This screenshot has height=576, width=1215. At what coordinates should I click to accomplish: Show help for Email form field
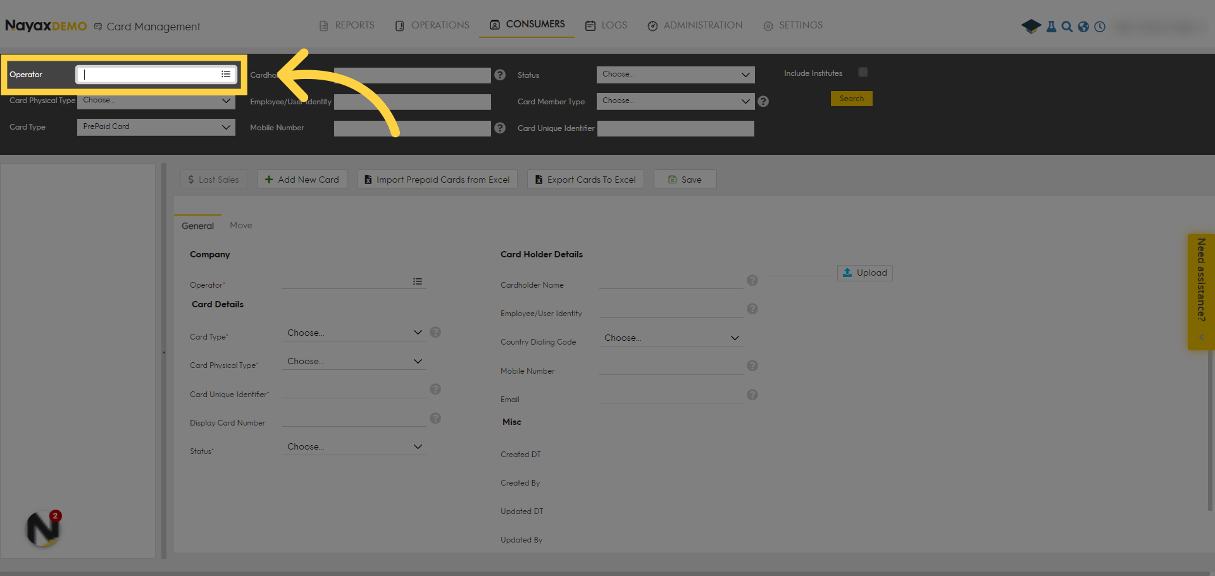[752, 395]
